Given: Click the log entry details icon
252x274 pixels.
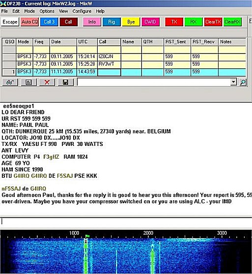Looking at the screenshot, I should tap(28, 82).
